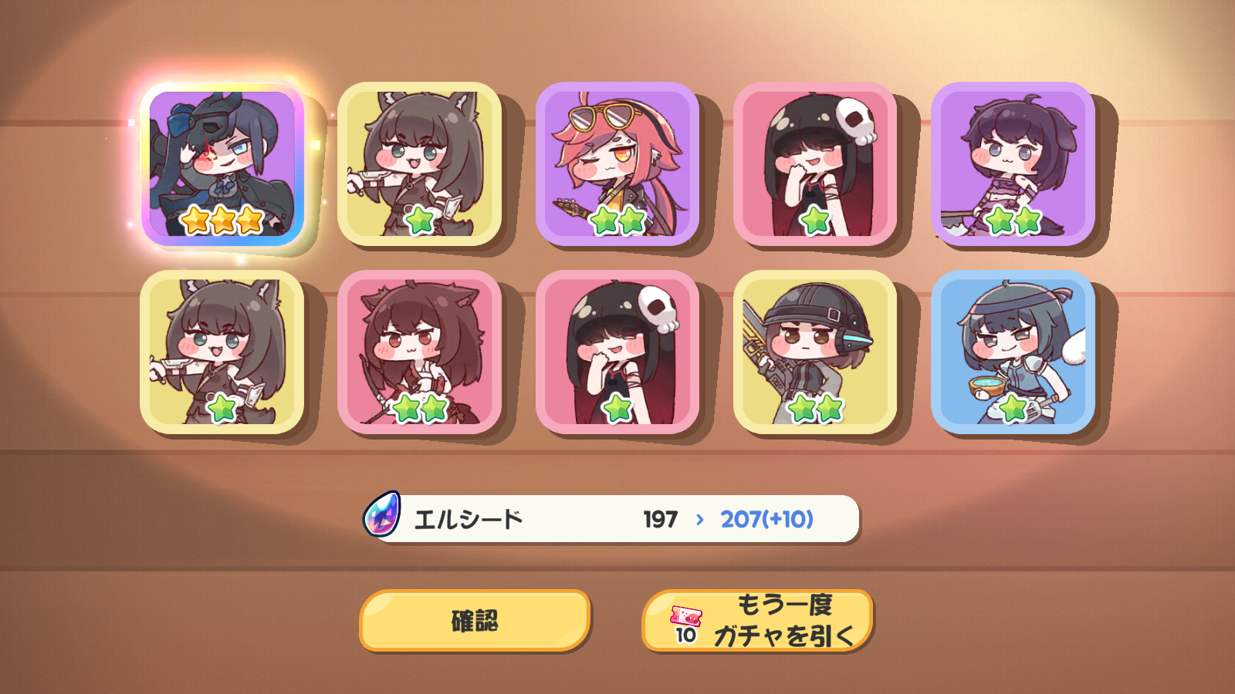Image resolution: width=1235 pixels, height=694 pixels.
Task: Click the Elseed crystal gem icon
Action: tap(382, 514)
